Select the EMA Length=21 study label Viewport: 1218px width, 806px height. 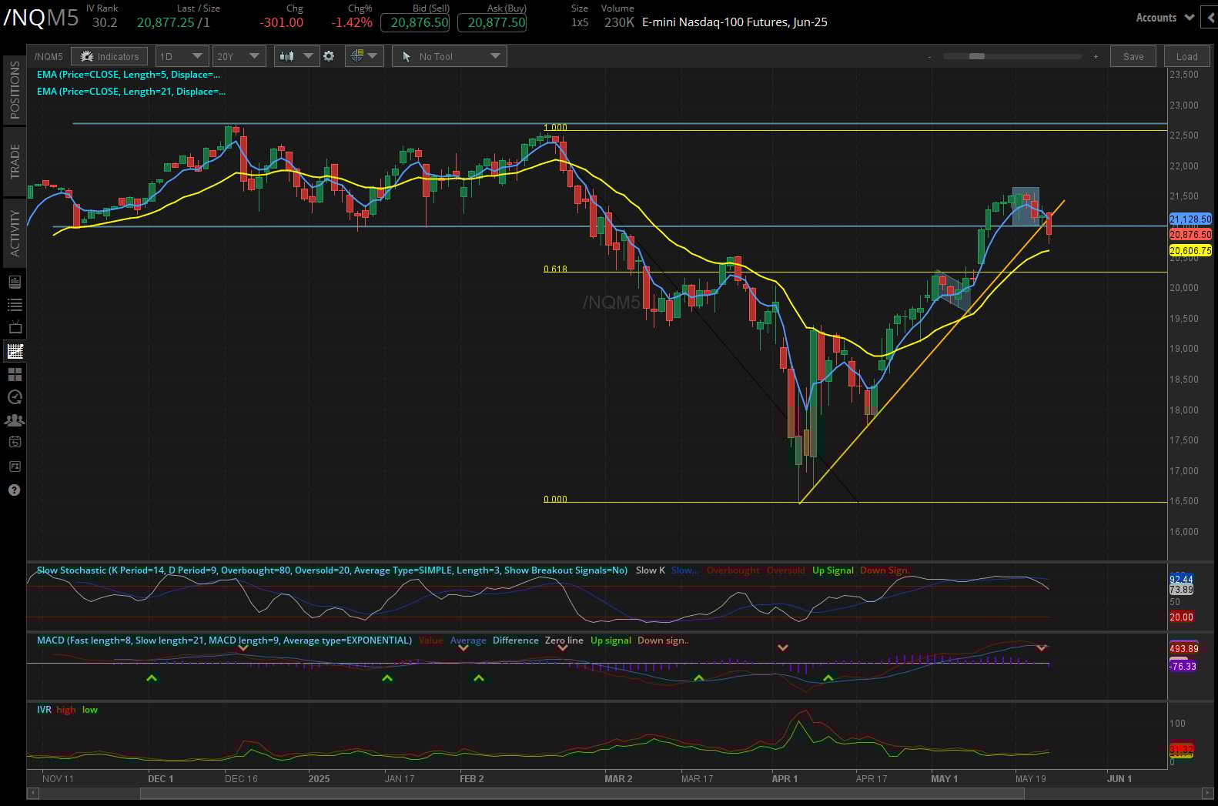tap(131, 92)
